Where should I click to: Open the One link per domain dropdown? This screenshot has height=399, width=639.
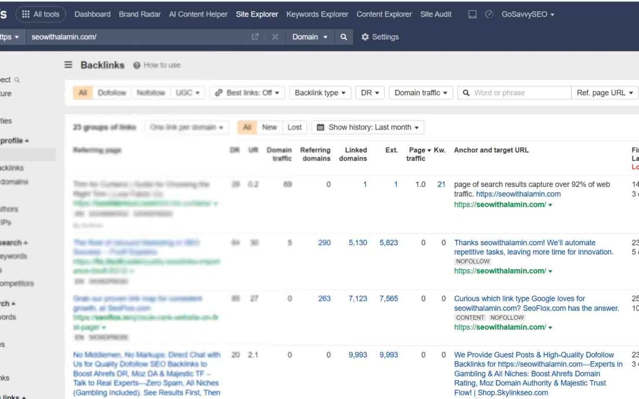[186, 128]
